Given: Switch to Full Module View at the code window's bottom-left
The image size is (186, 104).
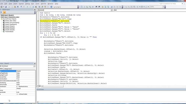Looking at the screenshot, I should pyautogui.click(x=40, y=86).
